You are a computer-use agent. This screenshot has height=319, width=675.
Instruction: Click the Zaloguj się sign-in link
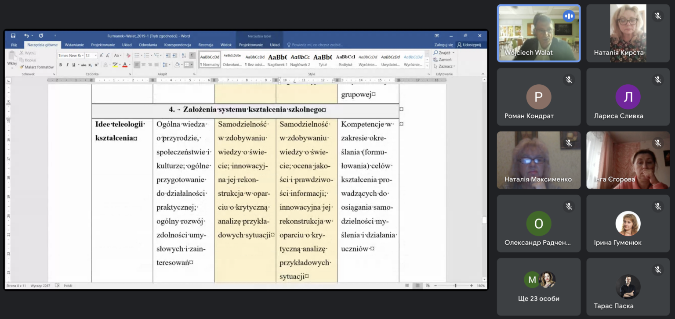[443, 45]
